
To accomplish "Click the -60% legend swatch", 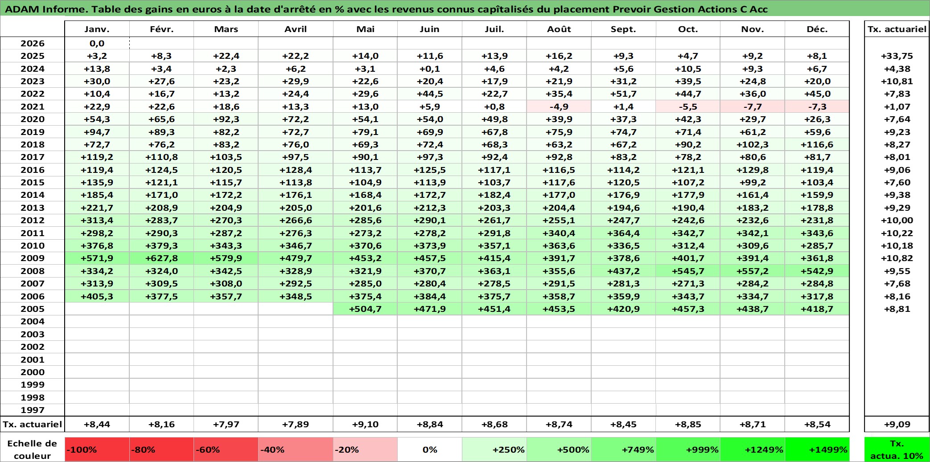I will 226,450.
